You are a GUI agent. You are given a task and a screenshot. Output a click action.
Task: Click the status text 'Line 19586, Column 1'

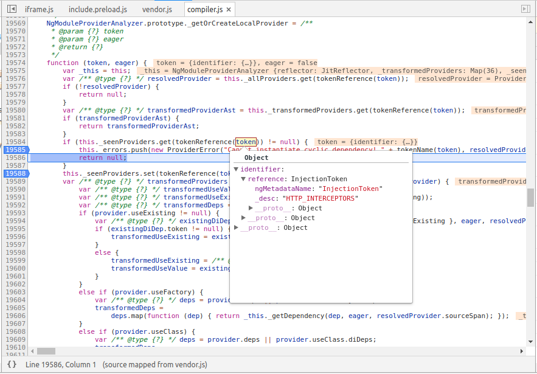coord(61,365)
